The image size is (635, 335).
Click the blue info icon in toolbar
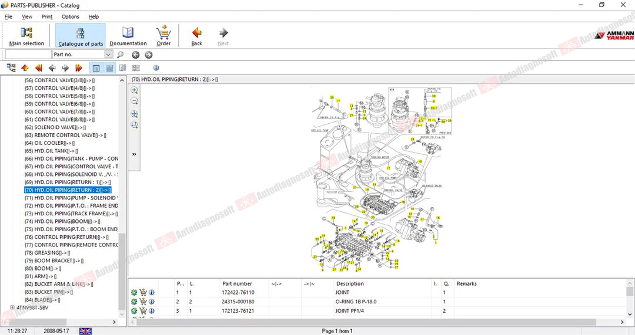pos(156,68)
